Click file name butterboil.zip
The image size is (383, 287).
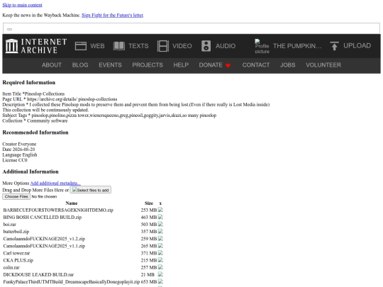pyautogui.click(x=16, y=231)
